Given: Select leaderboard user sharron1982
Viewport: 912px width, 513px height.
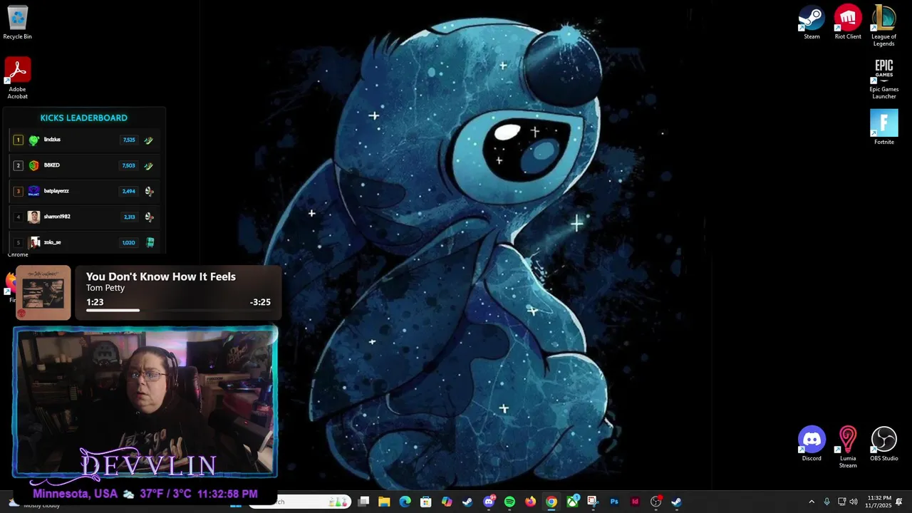Looking at the screenshot, I should 57,217.
